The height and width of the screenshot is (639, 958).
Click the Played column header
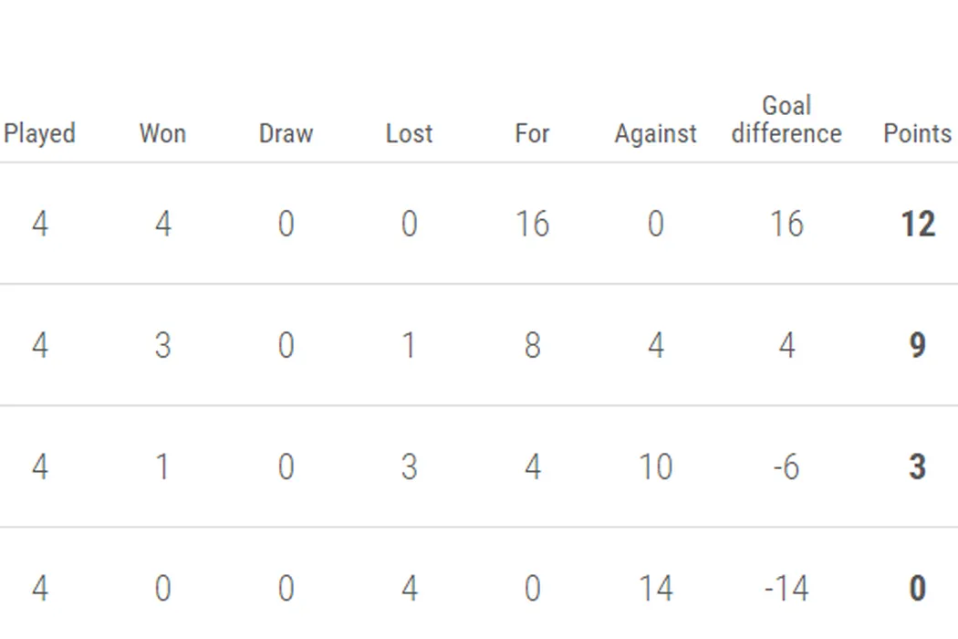click(x=39, y=133)
